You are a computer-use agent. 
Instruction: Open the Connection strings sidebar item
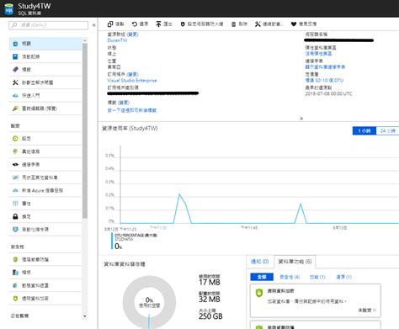[x=45, y=164]
